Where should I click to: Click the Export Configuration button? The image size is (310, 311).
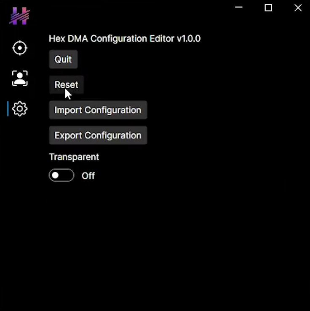click(98, 135)
